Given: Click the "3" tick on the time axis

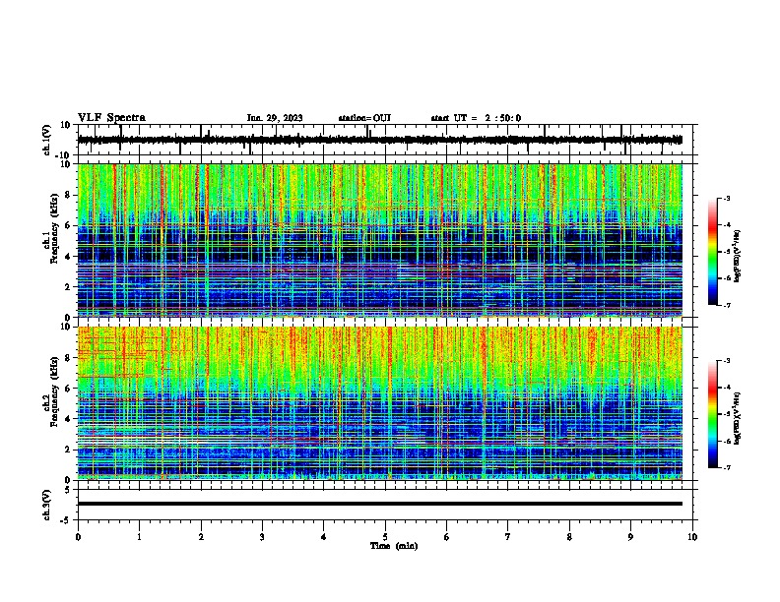Looking at the screenshot, I should click(262, 537).
